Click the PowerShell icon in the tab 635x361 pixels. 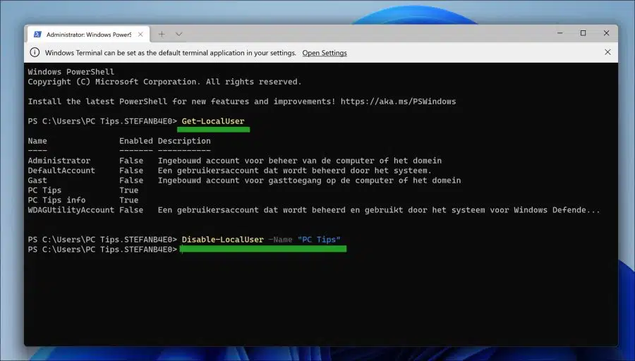coord(37,35)
